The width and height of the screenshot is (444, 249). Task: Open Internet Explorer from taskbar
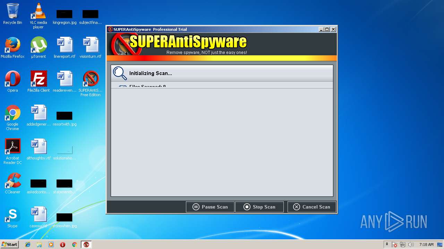coord(28,245)
